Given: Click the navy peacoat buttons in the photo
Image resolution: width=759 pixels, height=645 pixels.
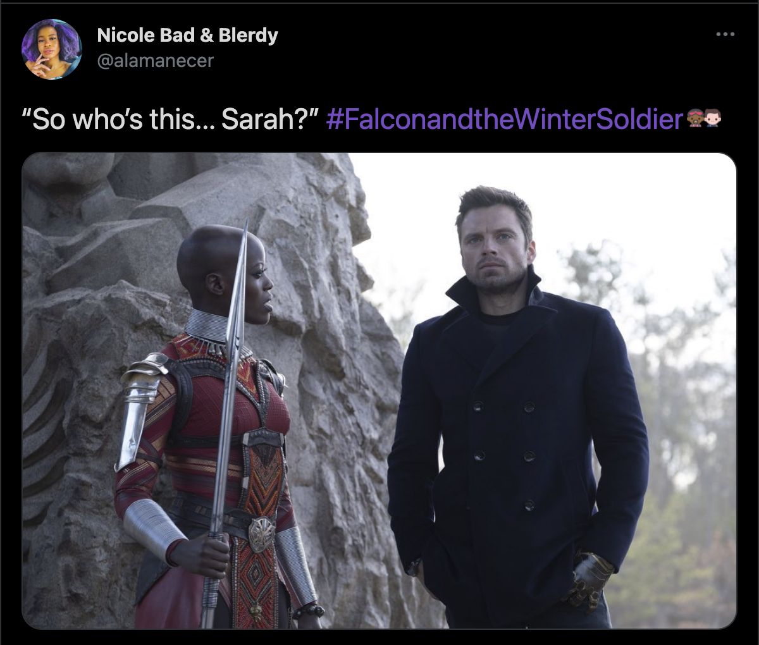Looking at the screenshot, I should 504,455.
